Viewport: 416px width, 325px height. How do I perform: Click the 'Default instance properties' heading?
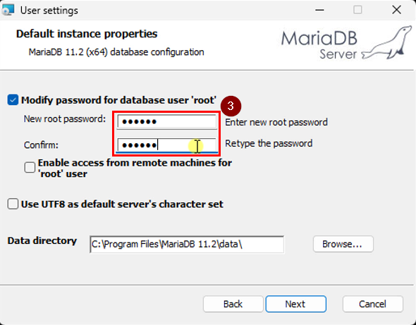[x=87, y=34]
